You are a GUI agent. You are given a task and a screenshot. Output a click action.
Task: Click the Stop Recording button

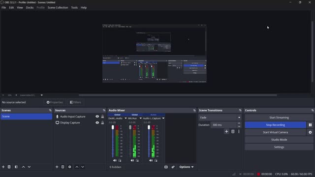pos(276,125)
